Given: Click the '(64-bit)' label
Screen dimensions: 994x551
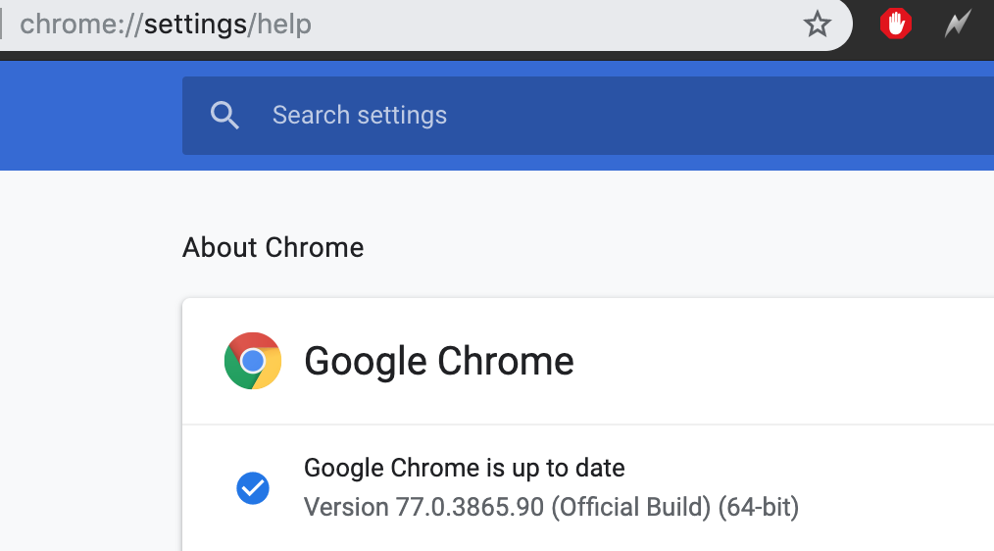Looking at the screenshot, I should [x=758, y=507].
